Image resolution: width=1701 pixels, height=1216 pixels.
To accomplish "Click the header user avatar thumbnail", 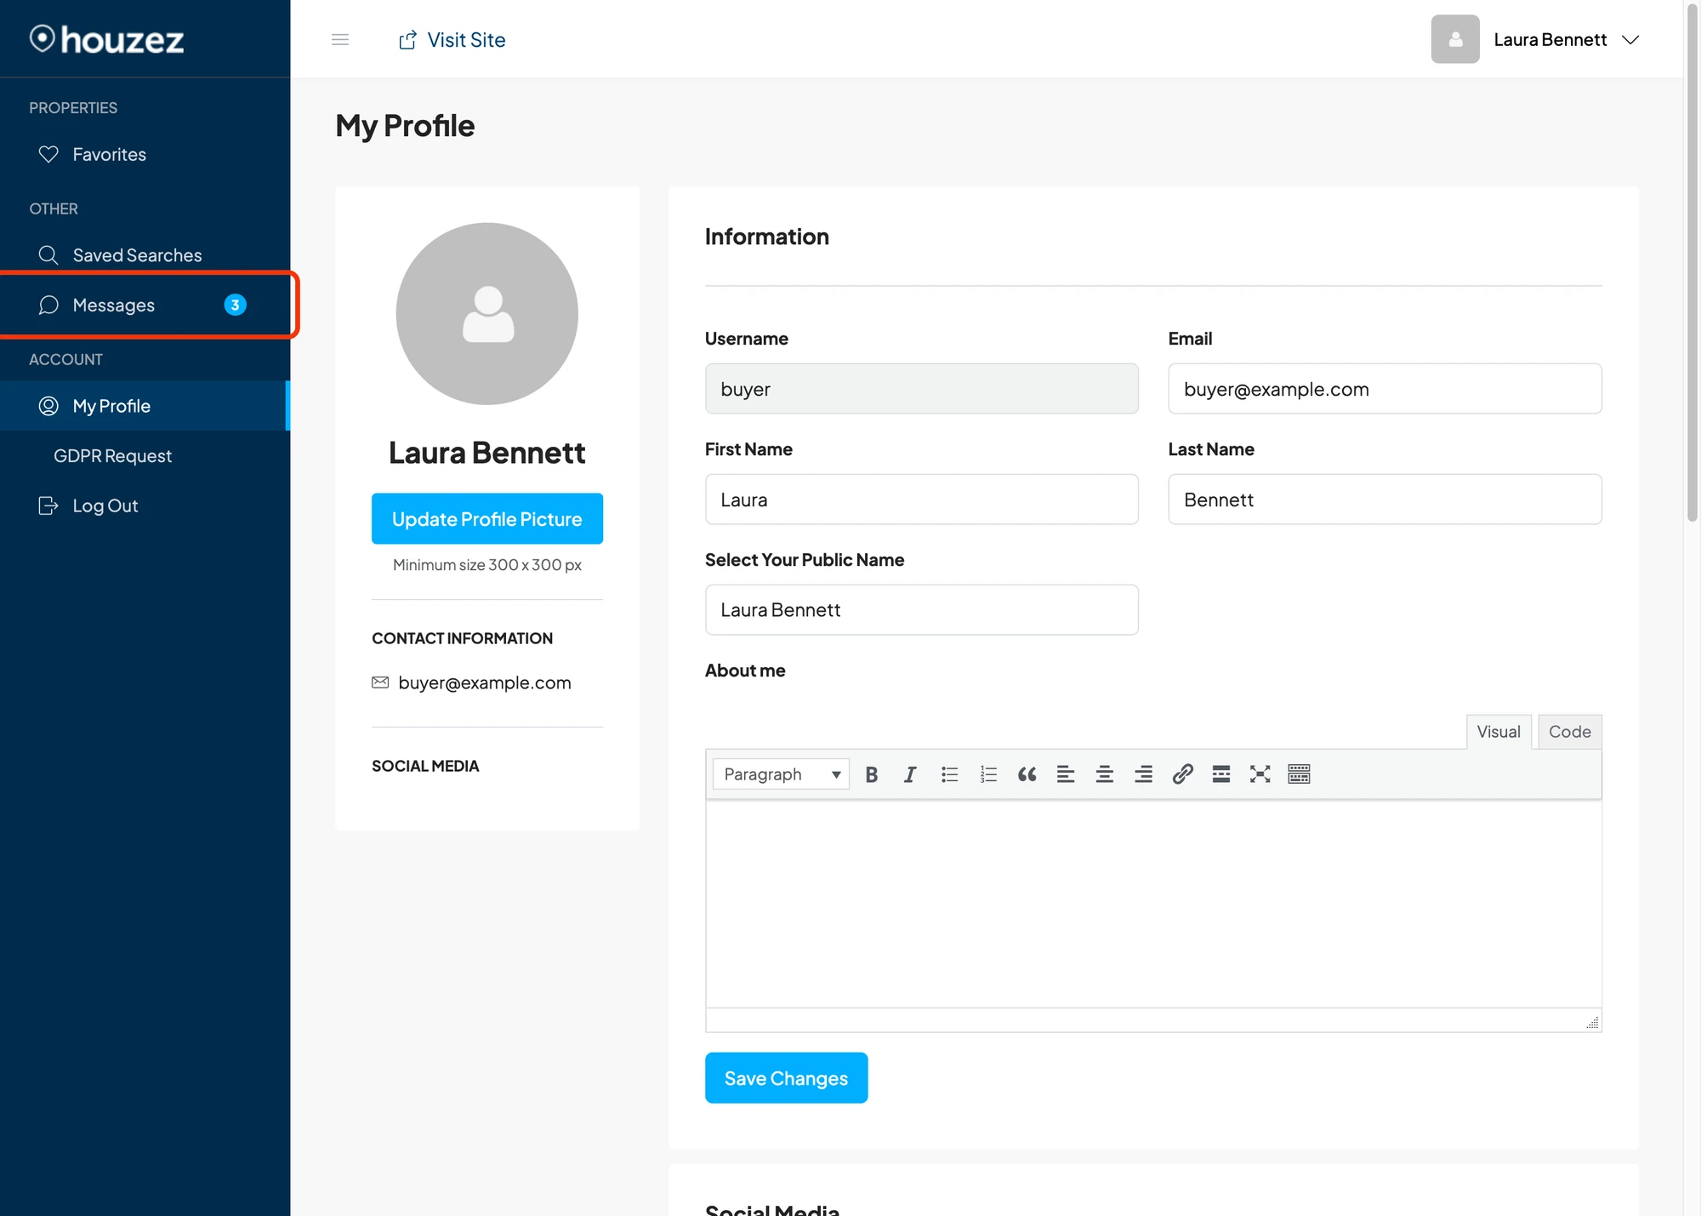I will tap(1455, 39).
